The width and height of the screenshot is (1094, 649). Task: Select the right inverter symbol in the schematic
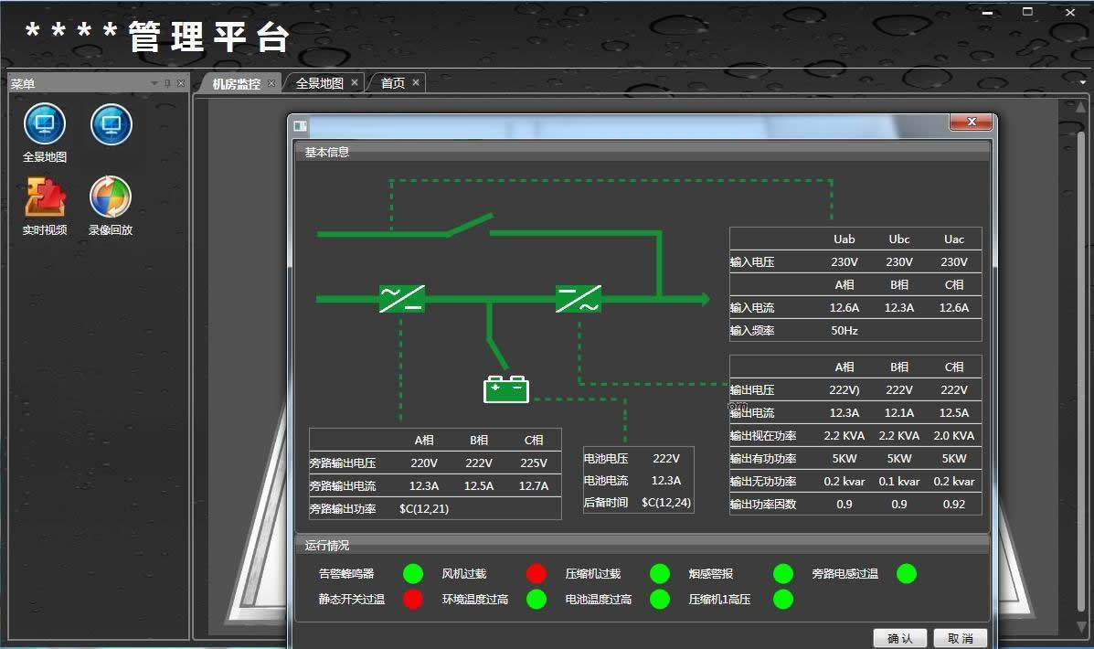click(x=578, y=297)
